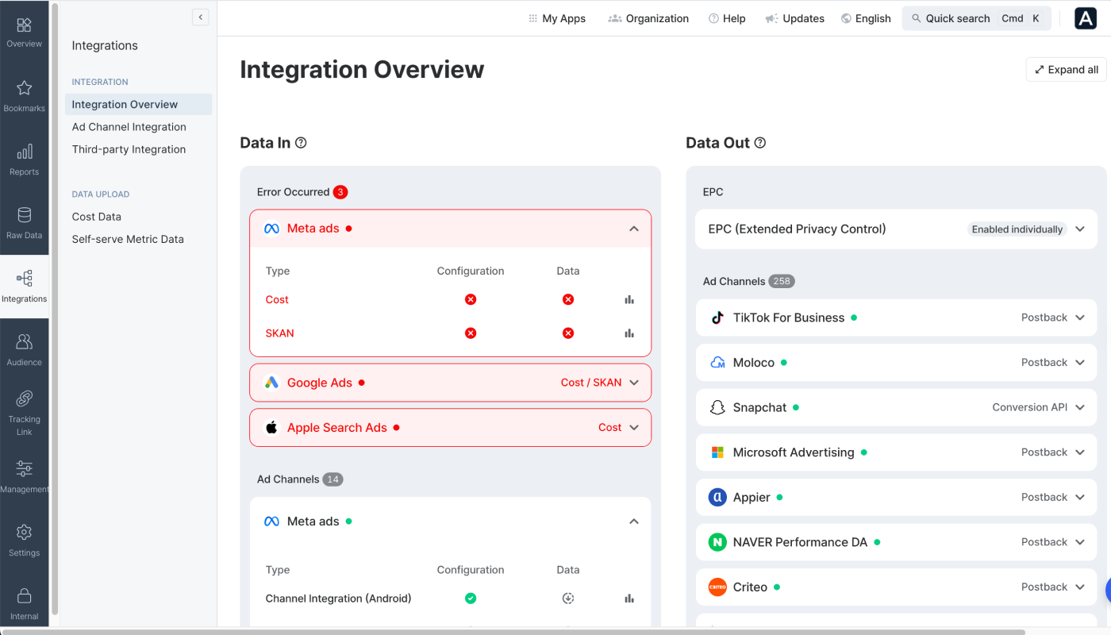The height and width of the screenshot is (635, 1111).
Task: Select Integration Overview in side menu
Action: (138, 104)
